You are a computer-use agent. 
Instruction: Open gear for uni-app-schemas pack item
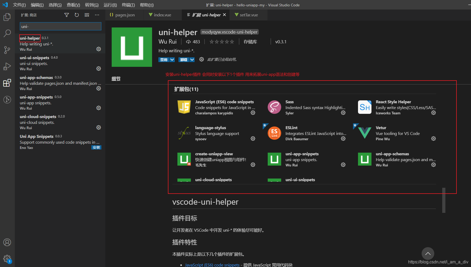[434, 165]
